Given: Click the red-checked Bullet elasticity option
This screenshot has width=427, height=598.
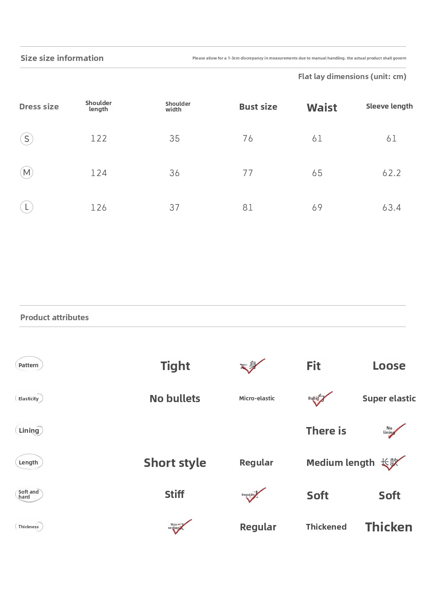Looking at the screenshot, I should point(318,399).
